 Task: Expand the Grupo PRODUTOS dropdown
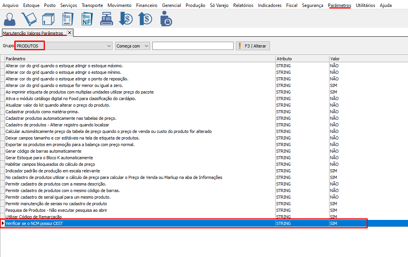click(x=109, y=46)
